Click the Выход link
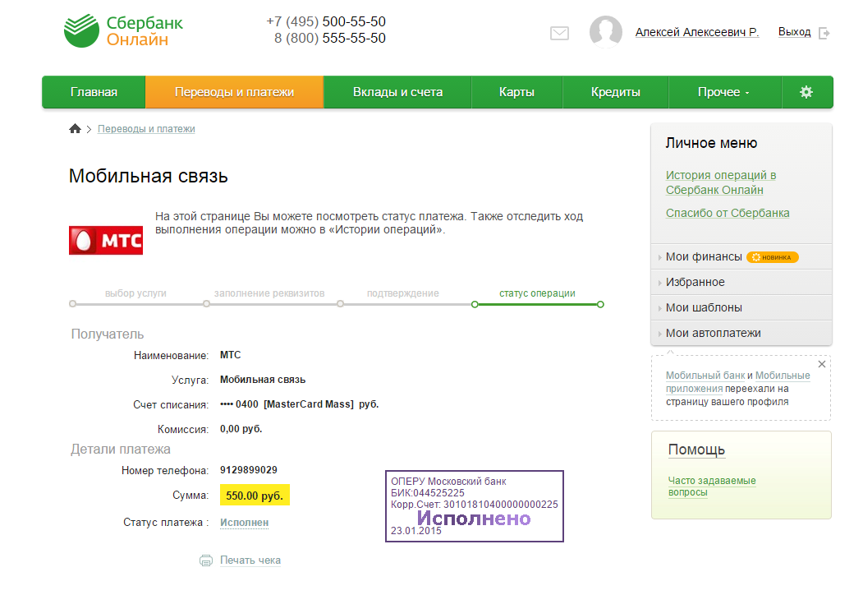863x595 pixels. pyautogui.click(x=794, y=32)
